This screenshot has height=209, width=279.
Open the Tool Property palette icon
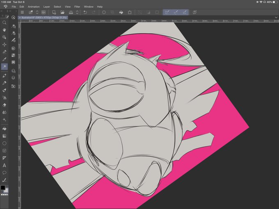point(14,33)
